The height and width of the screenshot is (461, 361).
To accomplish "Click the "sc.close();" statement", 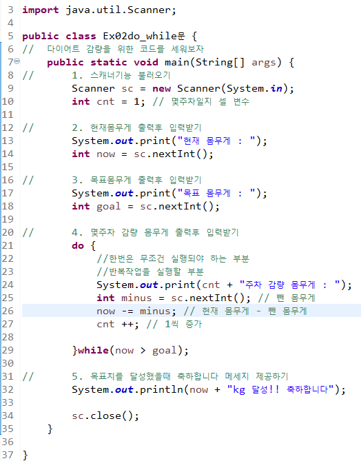I will coord(105,416).
